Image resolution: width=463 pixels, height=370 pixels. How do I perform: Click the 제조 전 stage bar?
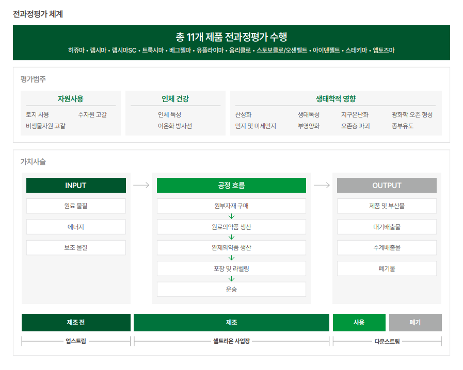[x=76, y=322]
